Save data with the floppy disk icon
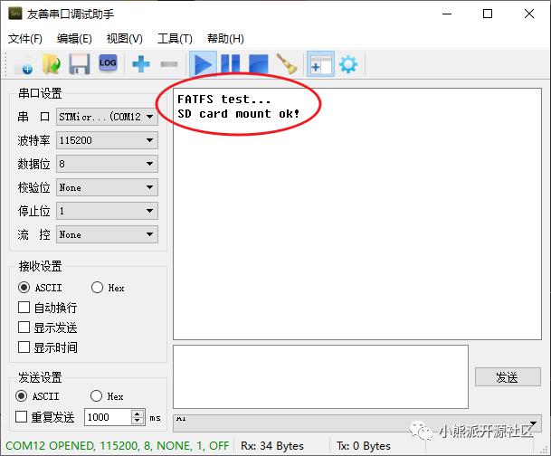Image resolution: width=551 pixels, height=456 pixels. pyautogui.click(x=79, y=64)
